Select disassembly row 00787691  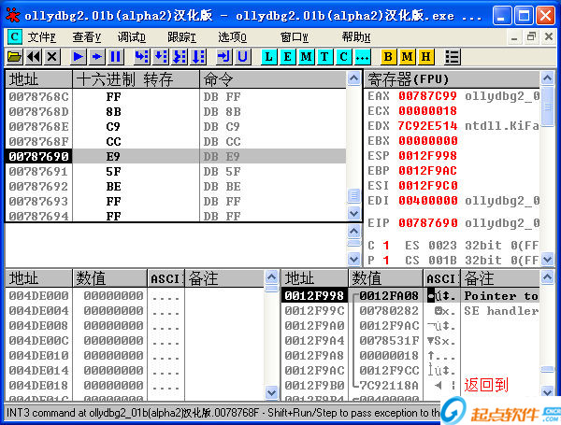tap(176, 172)
